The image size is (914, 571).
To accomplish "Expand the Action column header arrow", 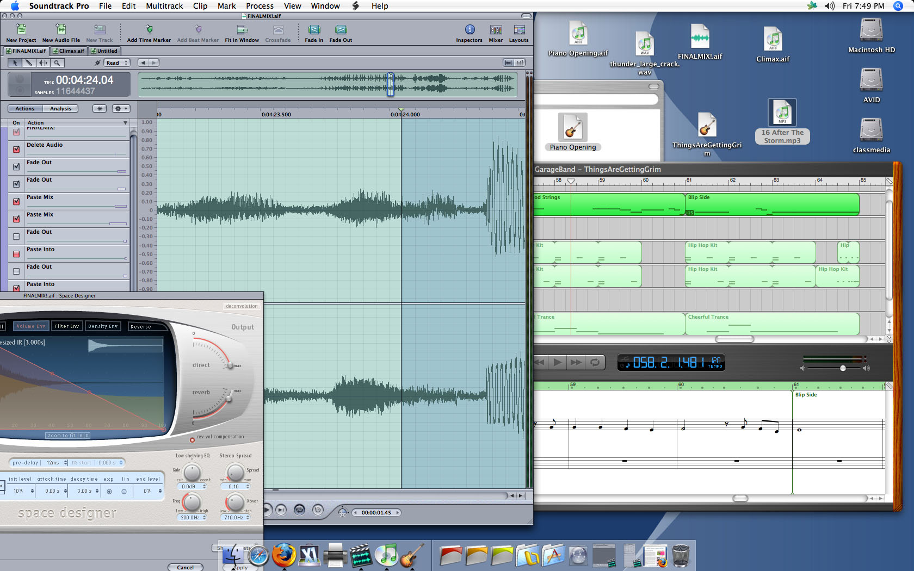I will click(125, 123).
